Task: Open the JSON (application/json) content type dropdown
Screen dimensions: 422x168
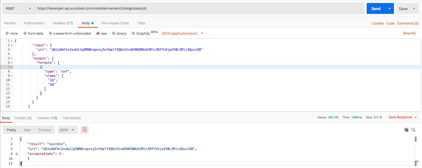Action: [x=183, y=34]
